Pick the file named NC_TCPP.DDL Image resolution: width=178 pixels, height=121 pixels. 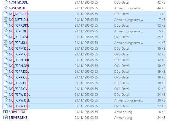(x=19, y=72)
